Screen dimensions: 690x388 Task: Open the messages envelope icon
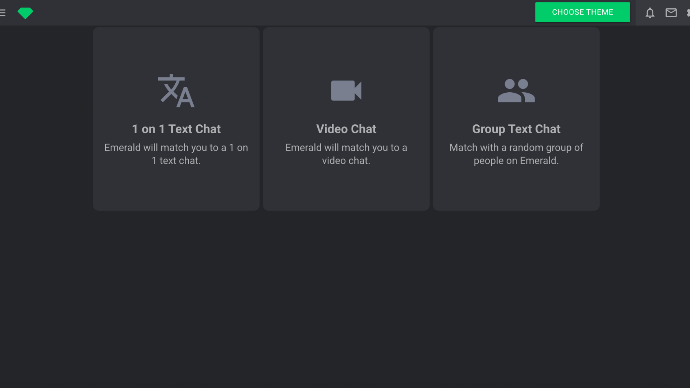[671, 13]
